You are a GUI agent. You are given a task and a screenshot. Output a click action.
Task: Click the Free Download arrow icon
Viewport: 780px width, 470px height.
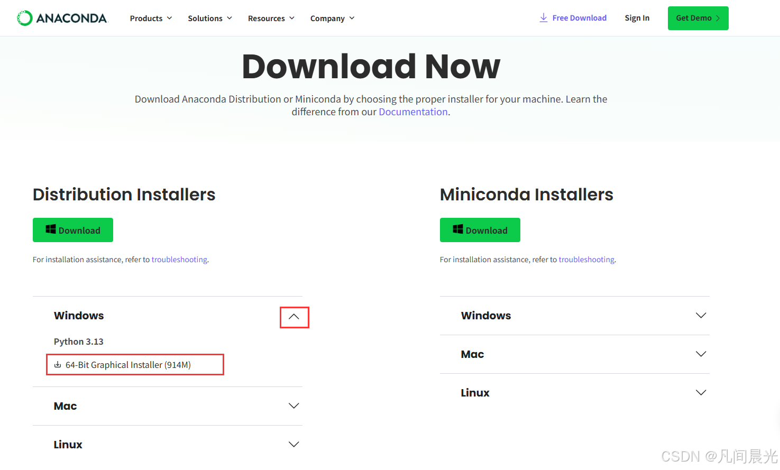[x=543, y=18]
